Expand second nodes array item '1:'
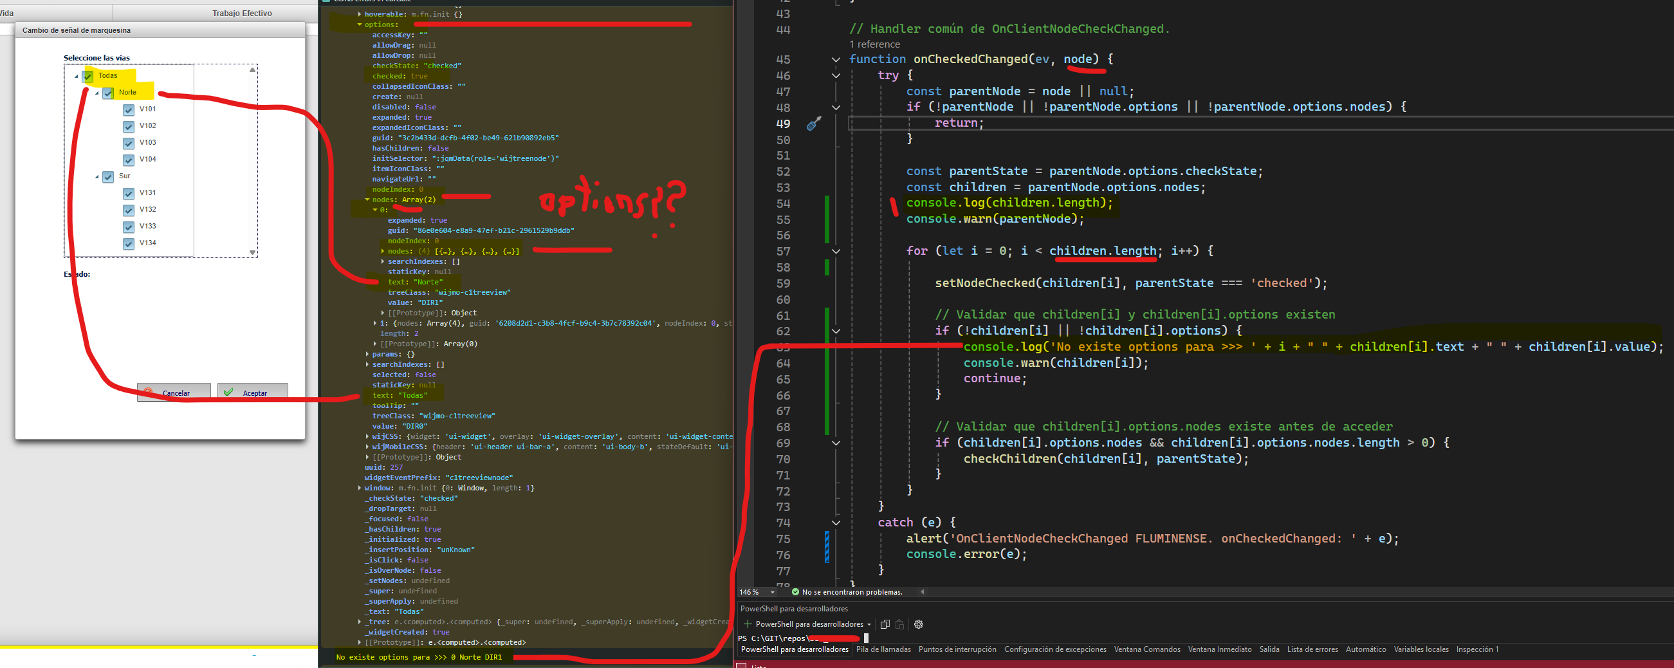The width and height of the screenshot is (1674, 668). (x=375, y=324)
